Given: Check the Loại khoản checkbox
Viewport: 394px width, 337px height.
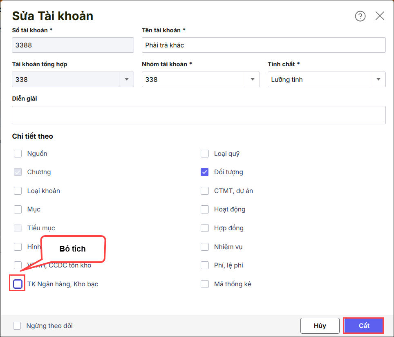Looking at the screenshot, I should coord(18,191).
